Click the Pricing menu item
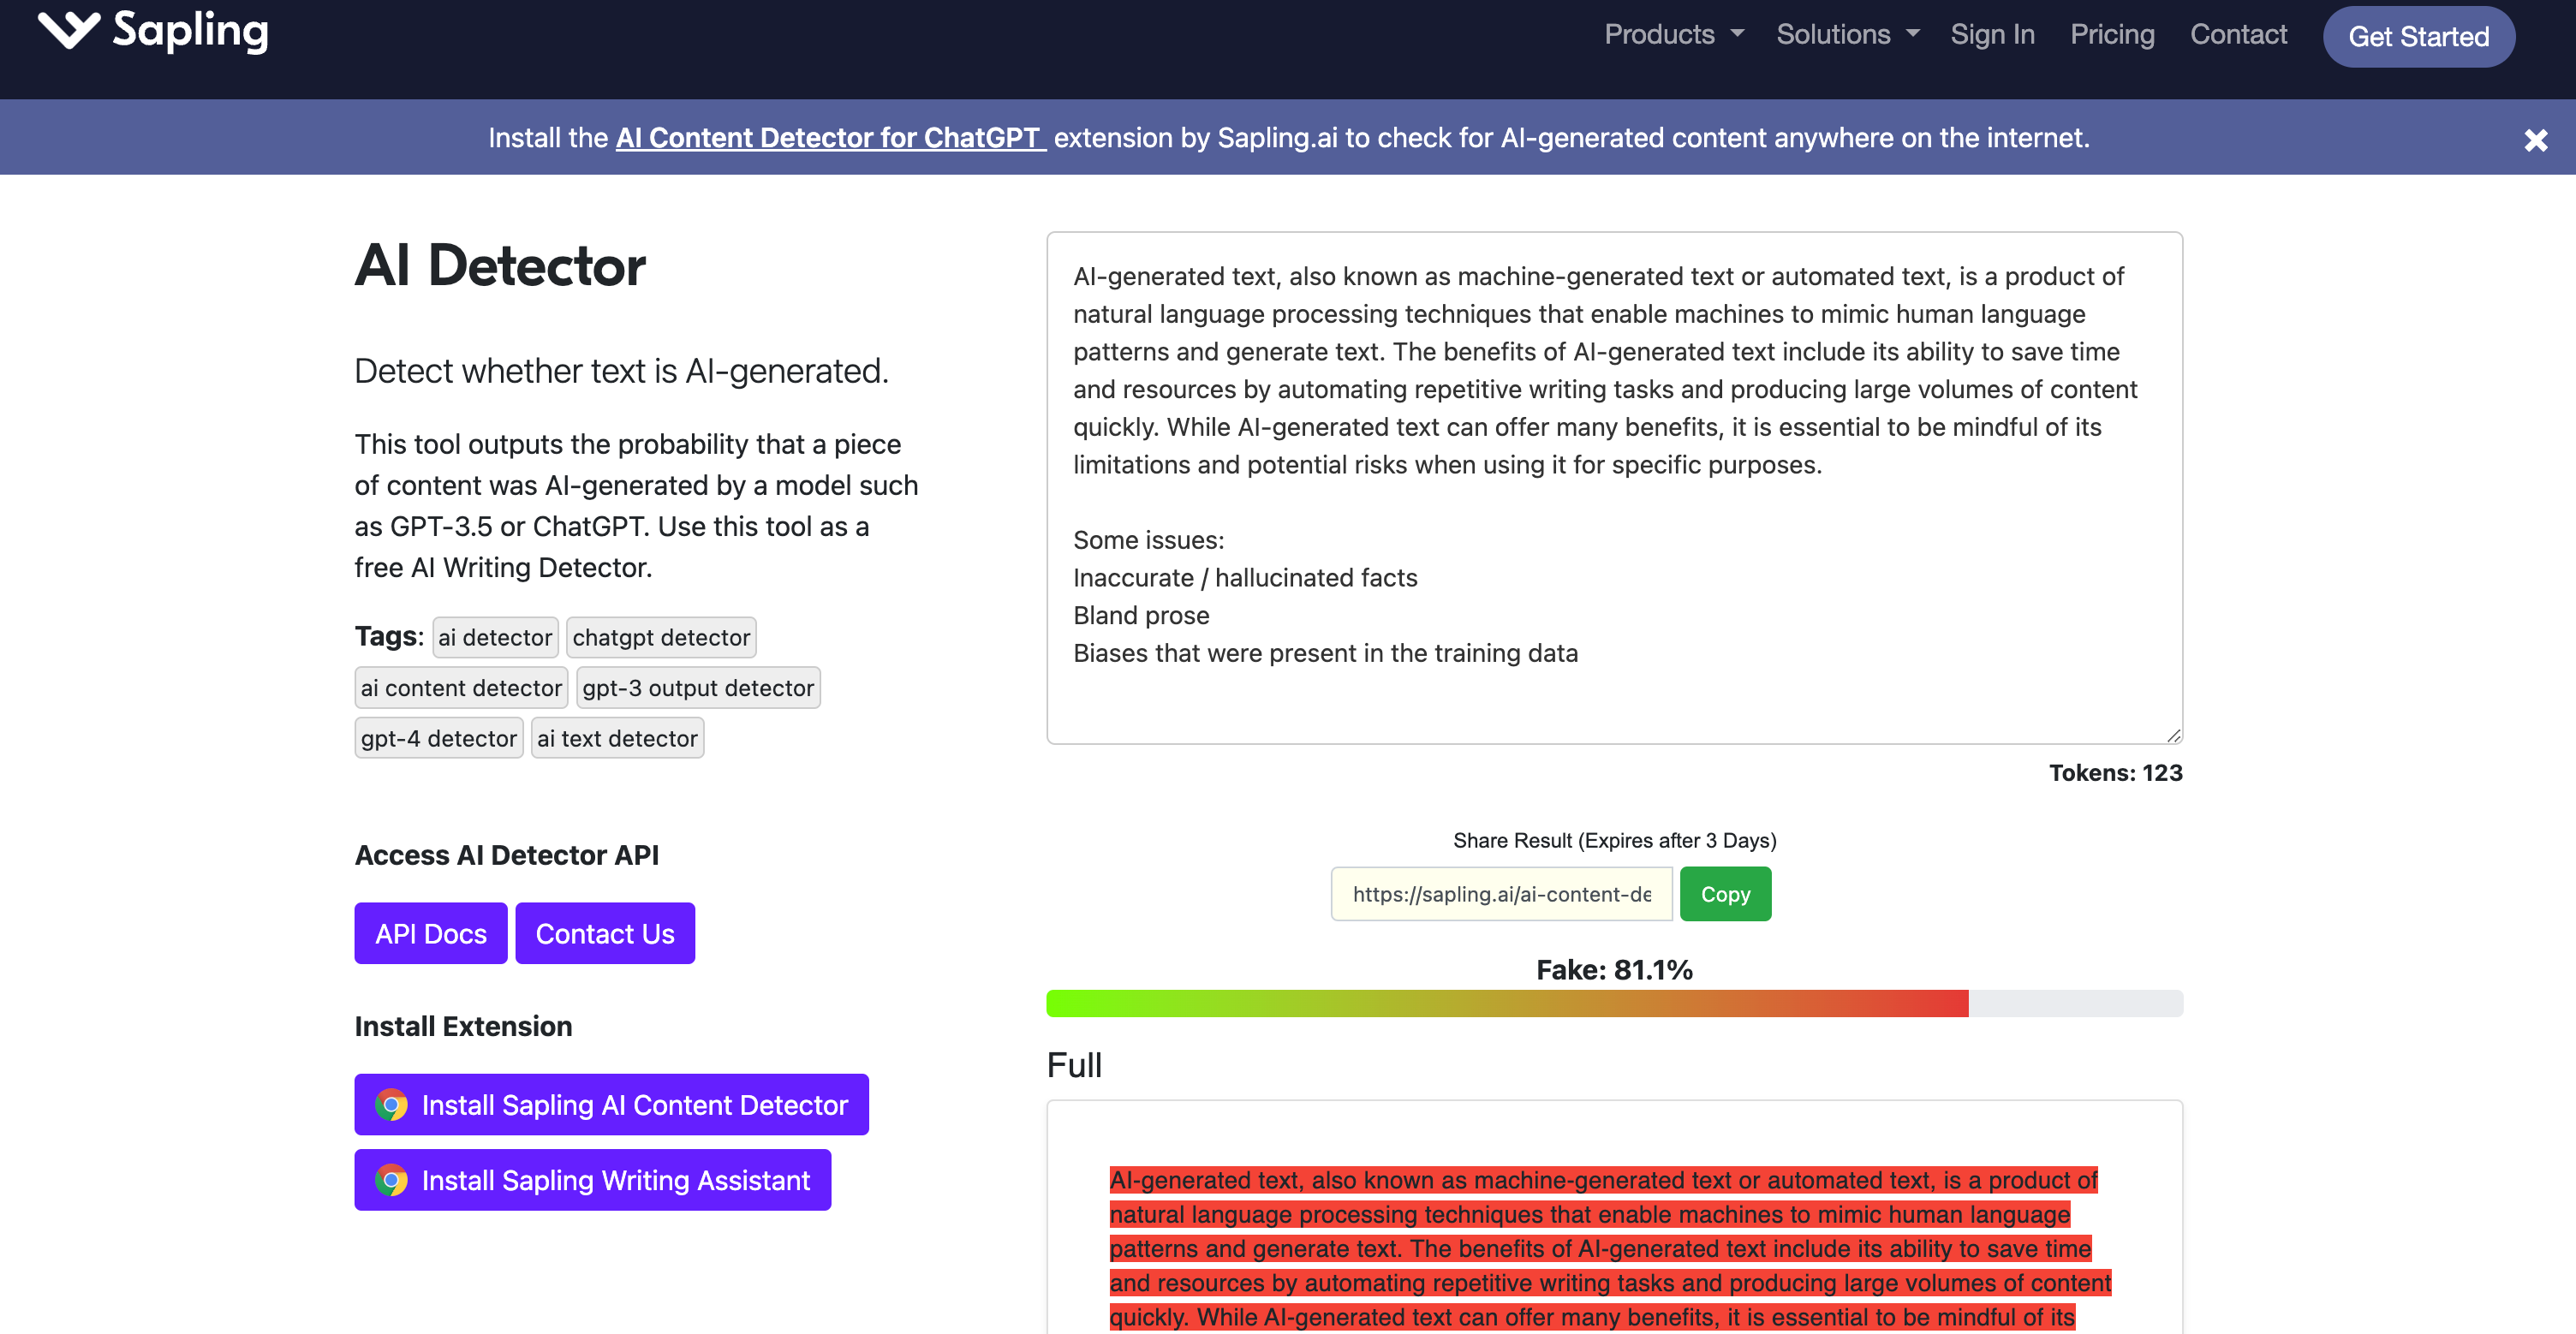Image resolution: width=2576 pixels, height=1334 pixels. [2114, 34]
